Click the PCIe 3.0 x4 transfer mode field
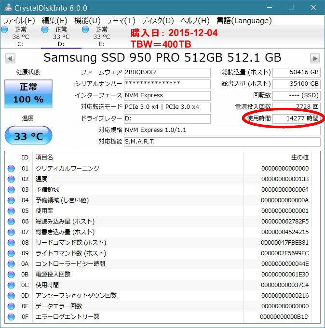325x328 pixels. [x=167, y=107]
